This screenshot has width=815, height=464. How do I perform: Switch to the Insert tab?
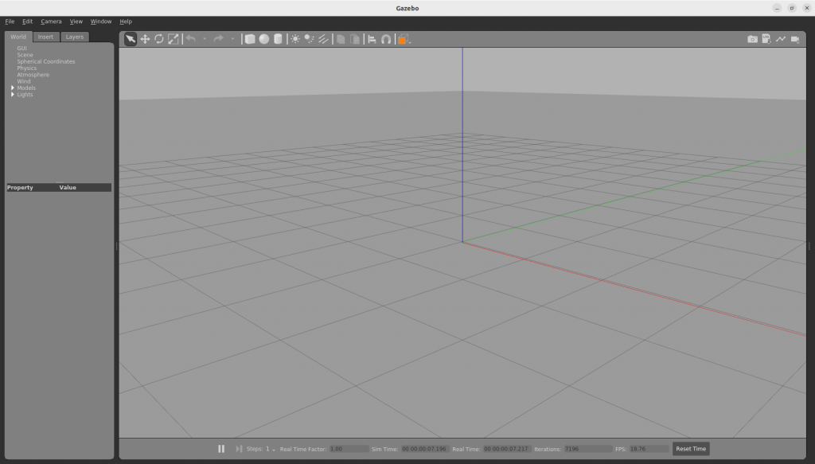pyautogui.click(x=45, y=37)
